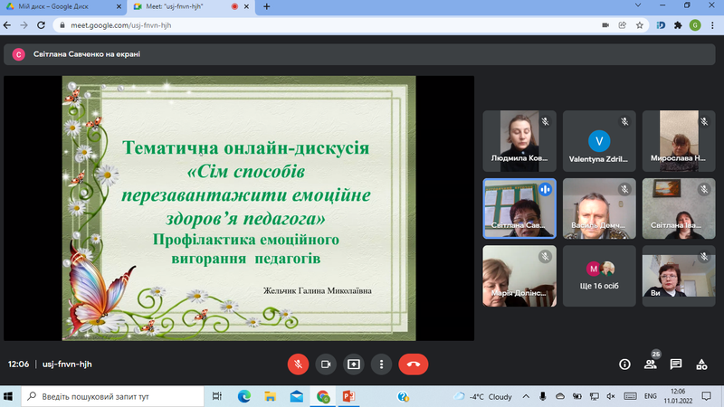
Task: Open the Windows Start menu
Action: click(x=8, y=396)
